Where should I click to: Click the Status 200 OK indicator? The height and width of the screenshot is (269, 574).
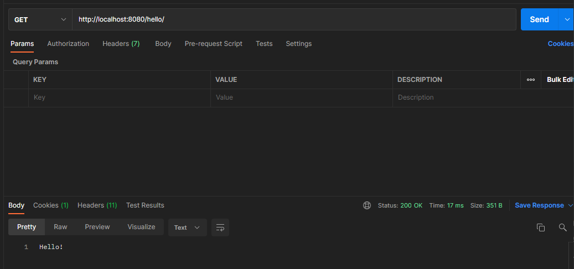(x=400, y=206)
